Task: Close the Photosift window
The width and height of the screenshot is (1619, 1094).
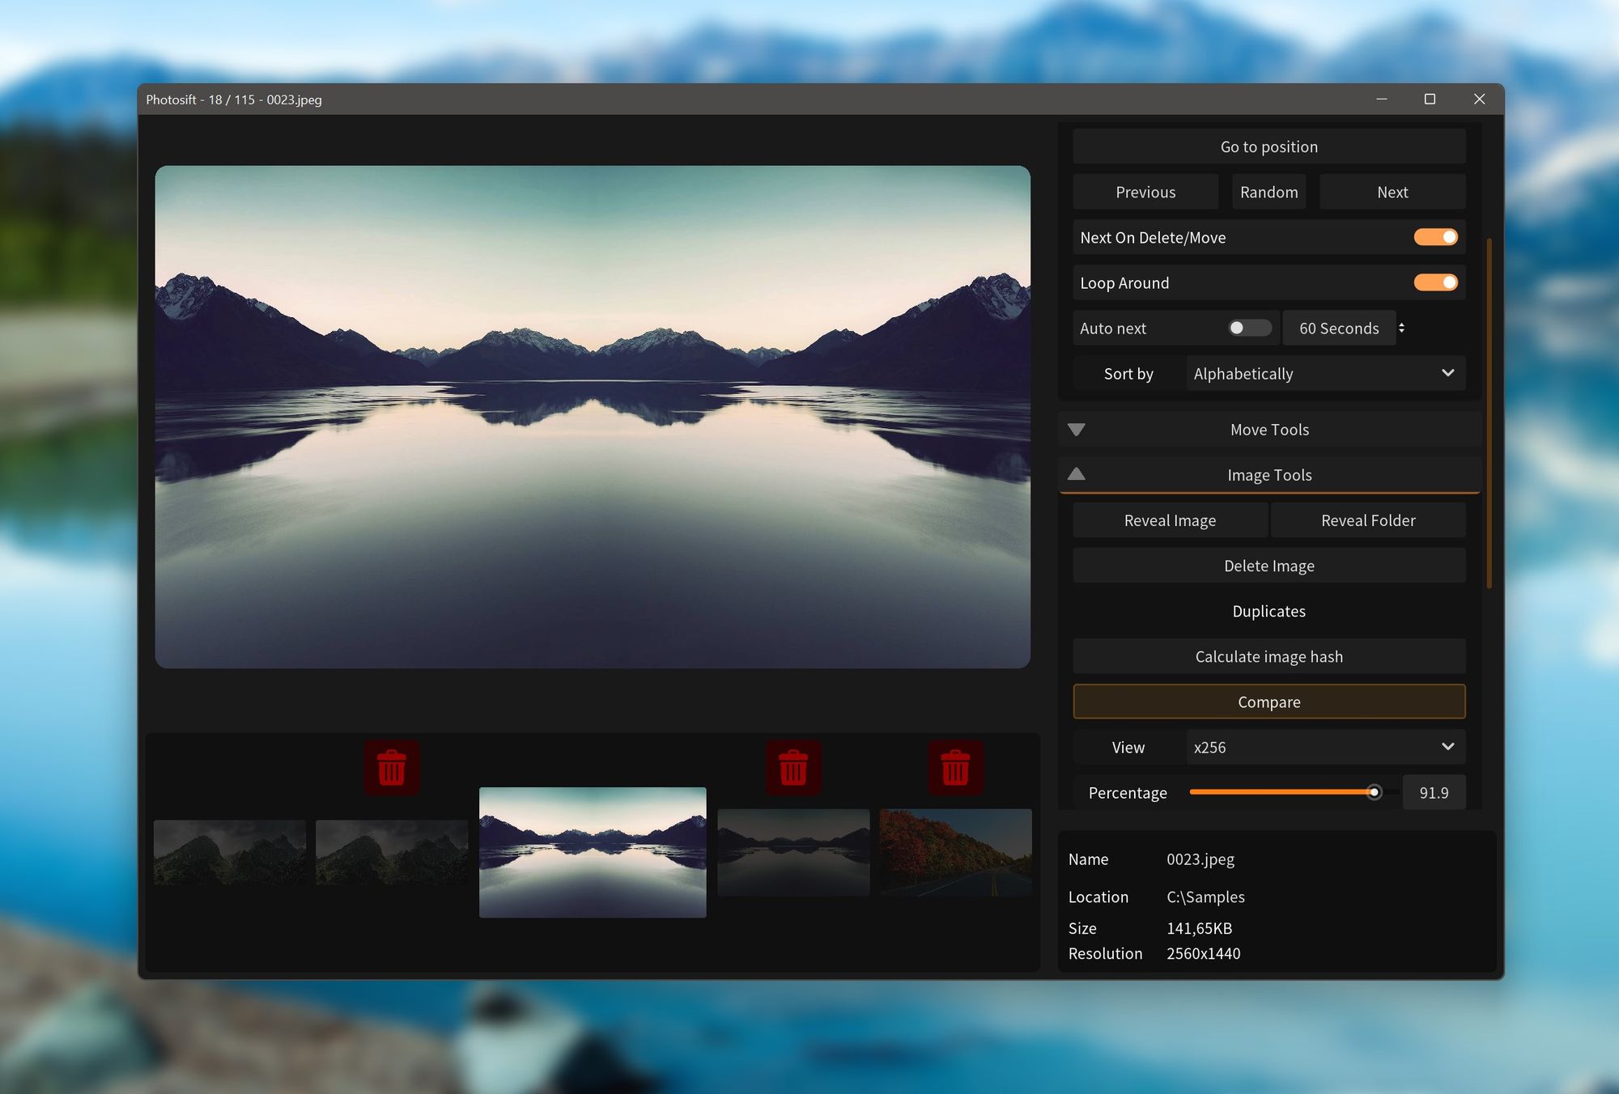Action: click(x=1479, y=99)
